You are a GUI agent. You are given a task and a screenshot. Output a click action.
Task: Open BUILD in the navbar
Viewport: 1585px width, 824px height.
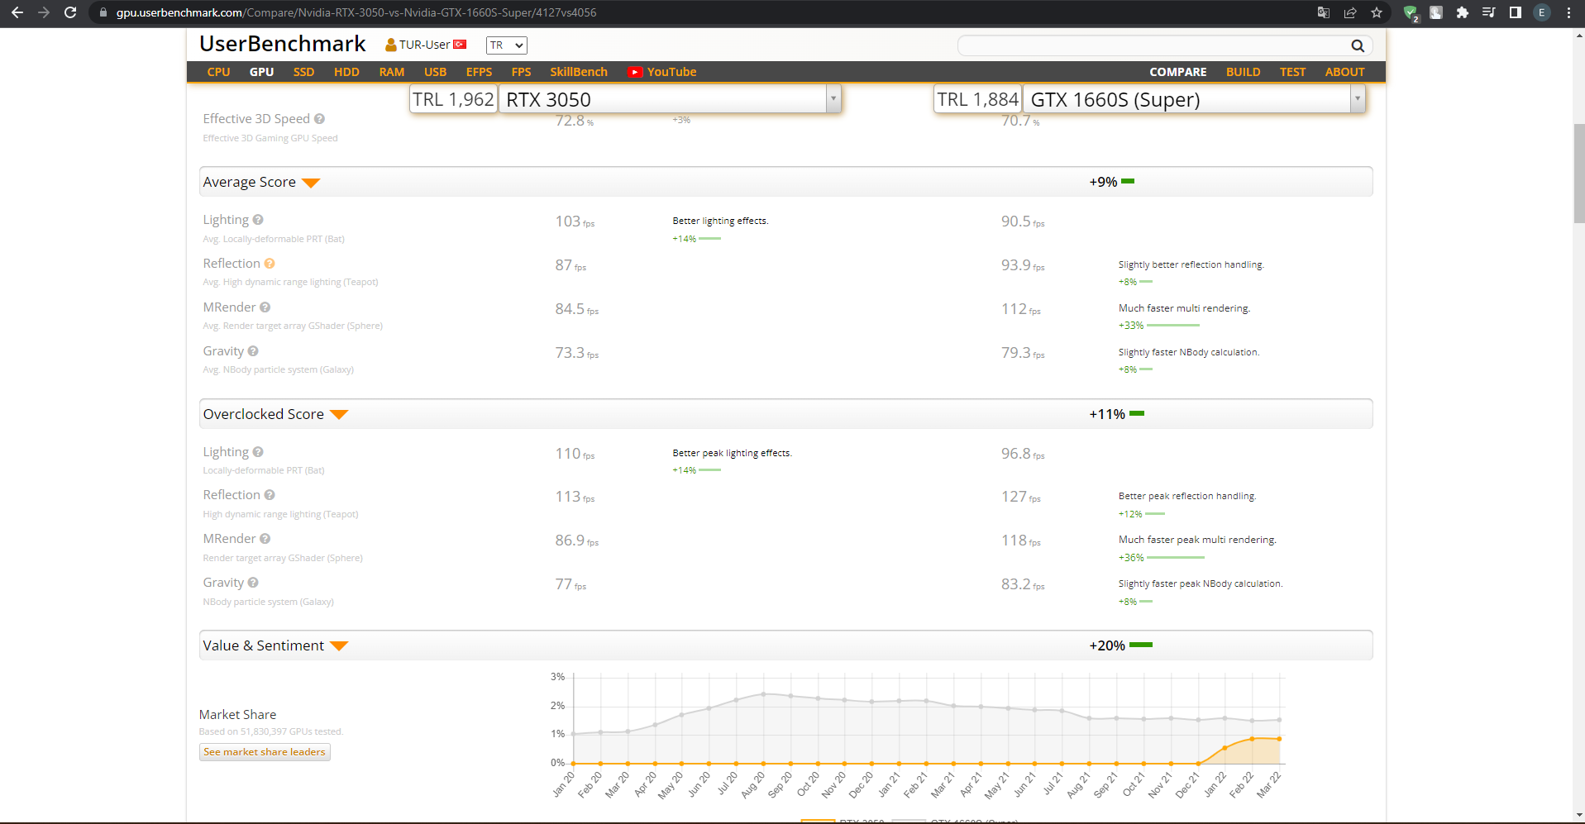[x=1243, y=72]
